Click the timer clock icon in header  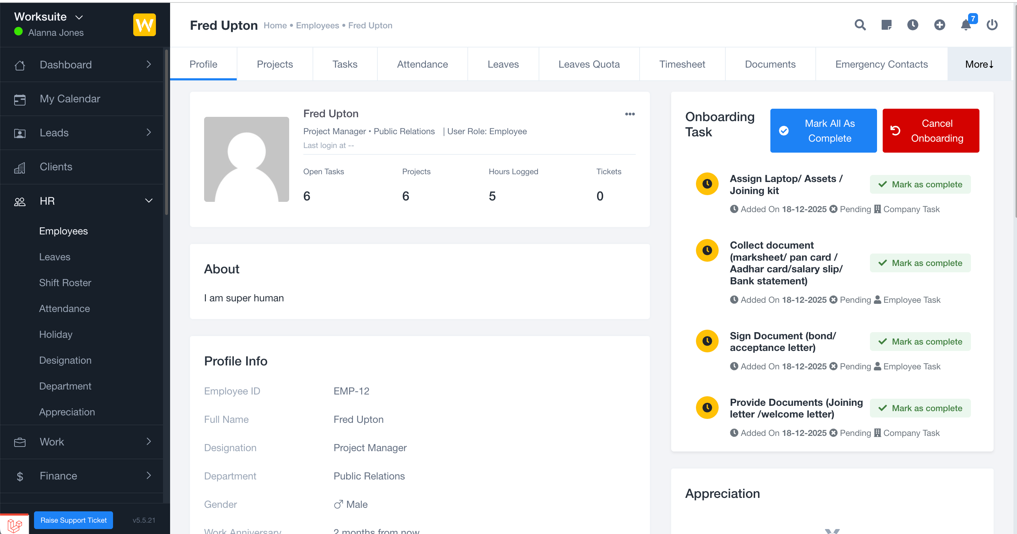point(912,25)
